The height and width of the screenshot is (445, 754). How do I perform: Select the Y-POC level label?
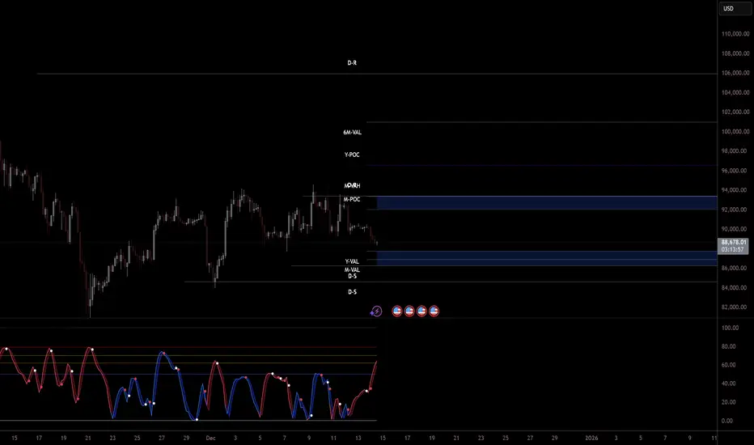tap(352, 155)
